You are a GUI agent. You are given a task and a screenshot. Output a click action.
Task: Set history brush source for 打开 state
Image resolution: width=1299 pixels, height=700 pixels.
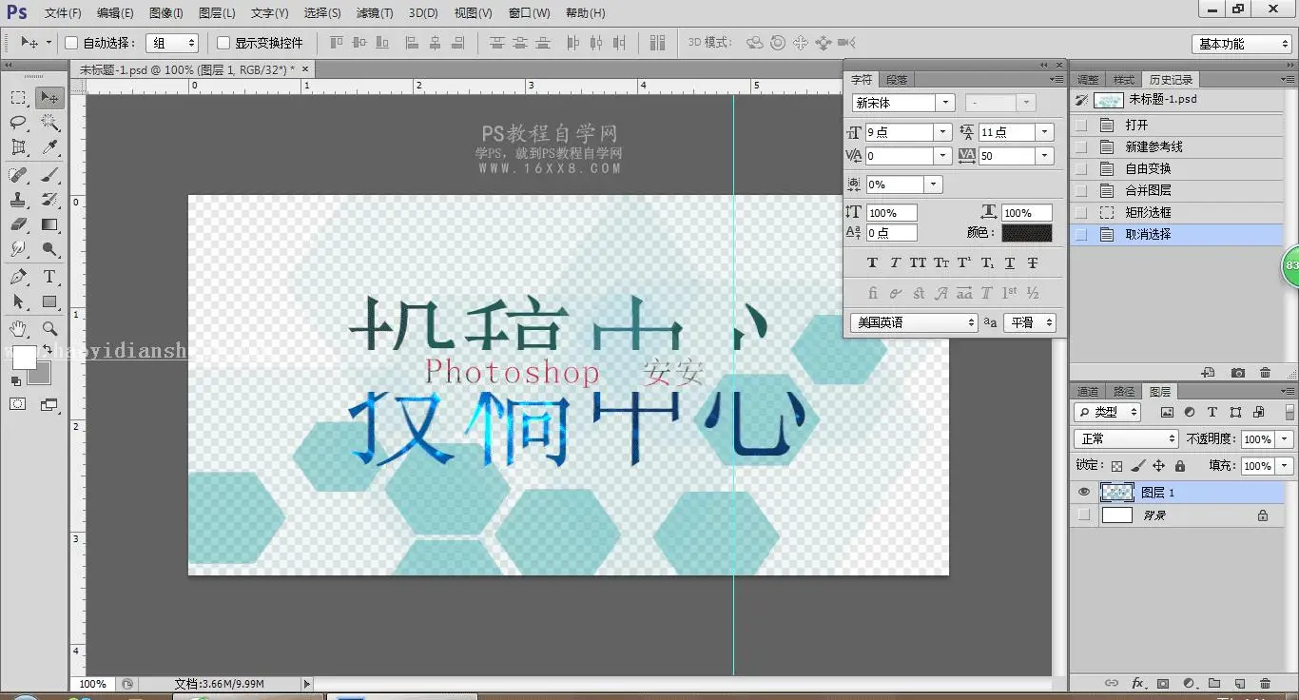[x=1080, y=125]
